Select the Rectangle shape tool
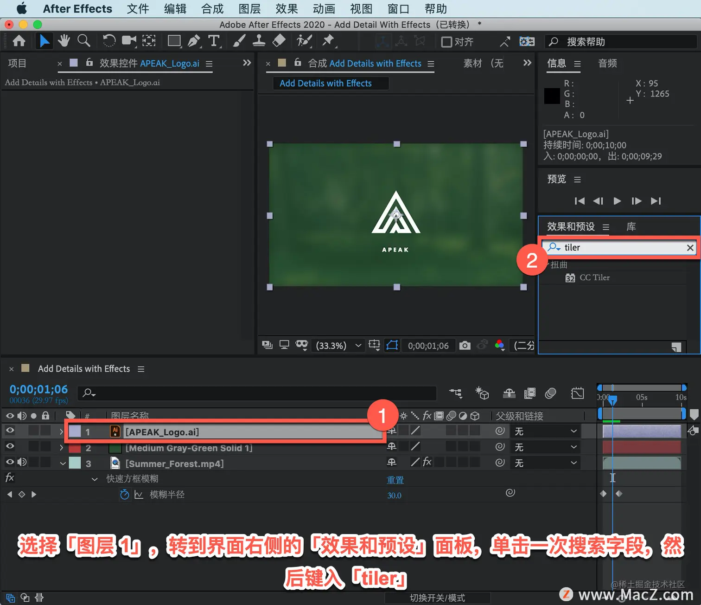The width and height of the screenshot is (701, 605). (x=174, y=41)
